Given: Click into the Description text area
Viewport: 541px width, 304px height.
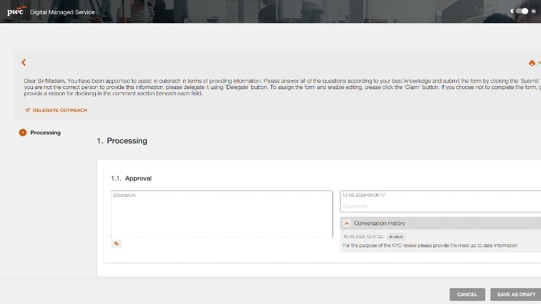Looking at the screenshot, I should pyautogui.click(x=222, y=214).
